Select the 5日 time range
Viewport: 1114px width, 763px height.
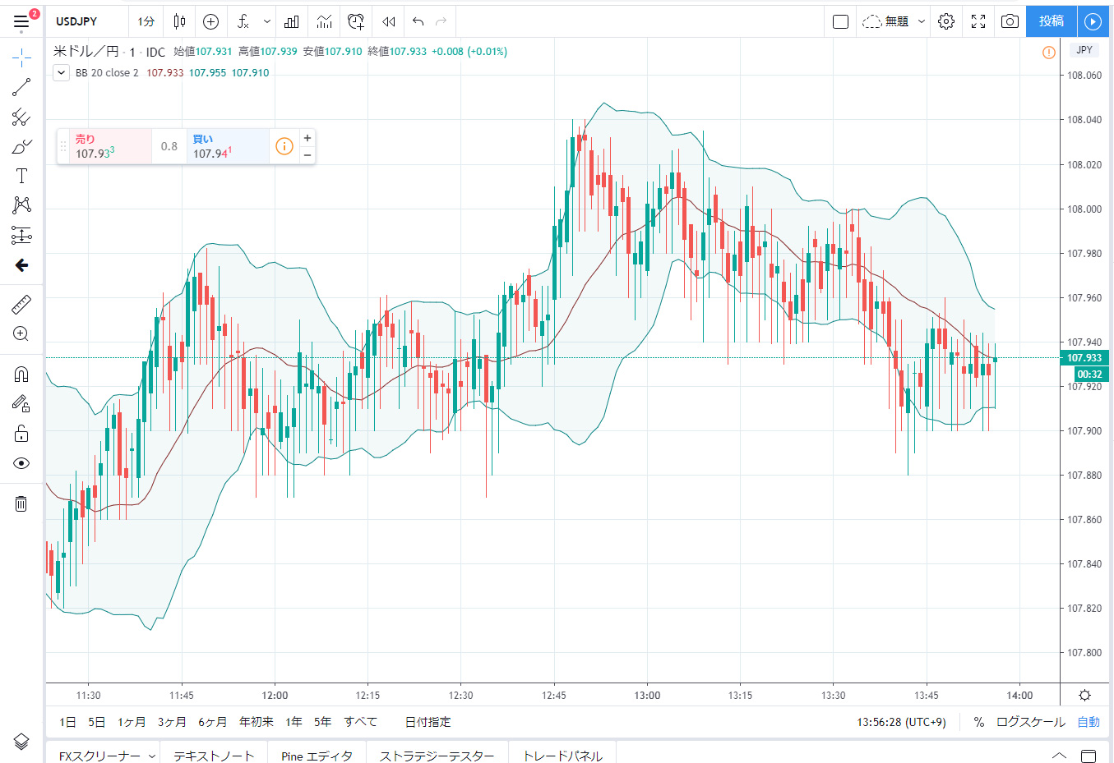96,722
